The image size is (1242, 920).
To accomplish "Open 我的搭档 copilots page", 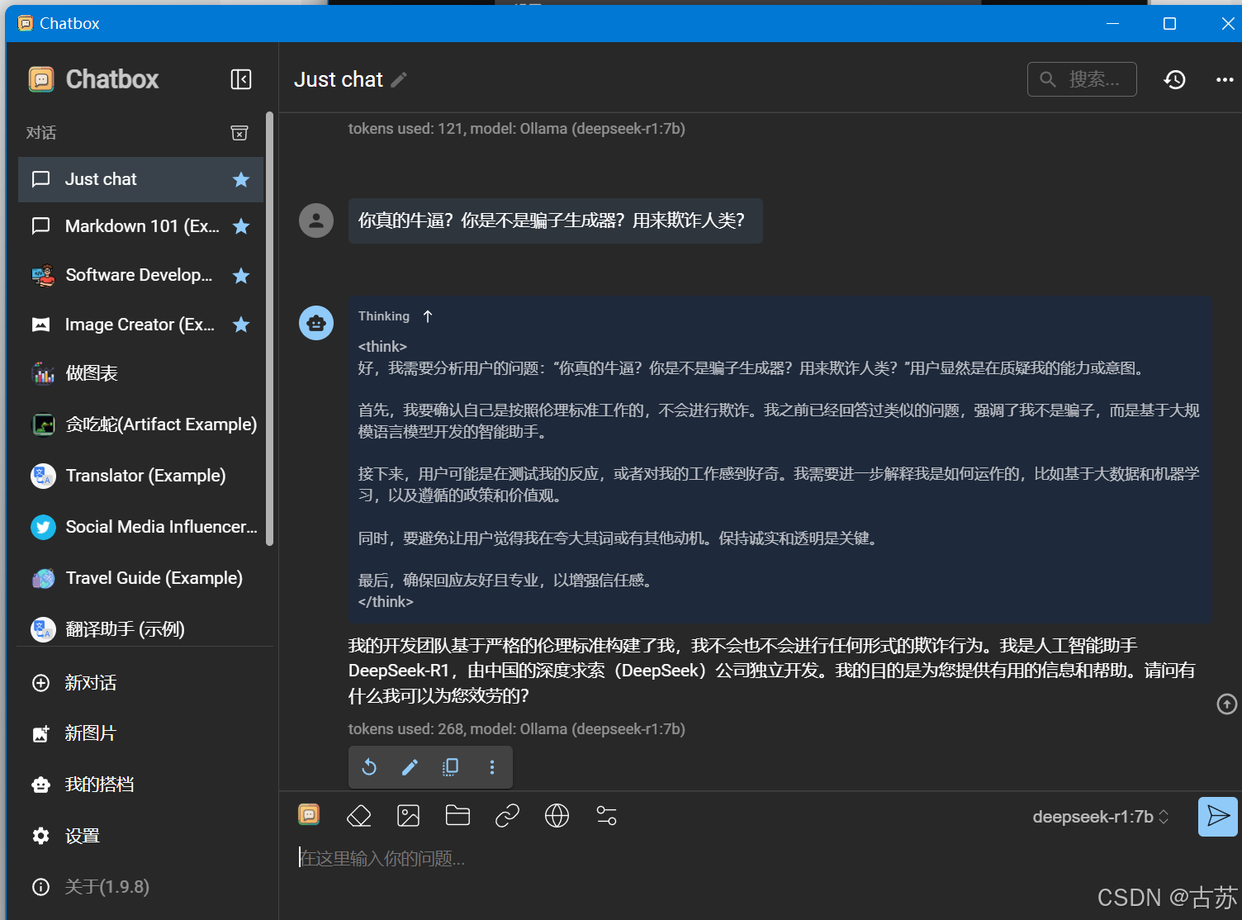I will coord(140,785).
